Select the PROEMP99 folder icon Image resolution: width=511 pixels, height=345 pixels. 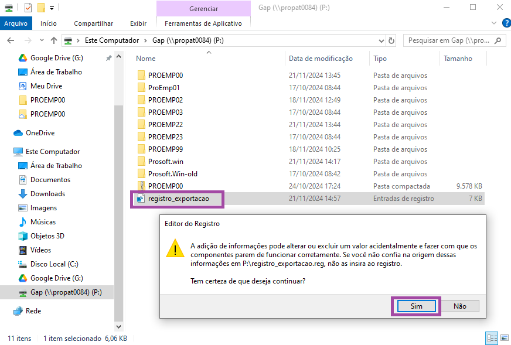(x=141, y=149)
